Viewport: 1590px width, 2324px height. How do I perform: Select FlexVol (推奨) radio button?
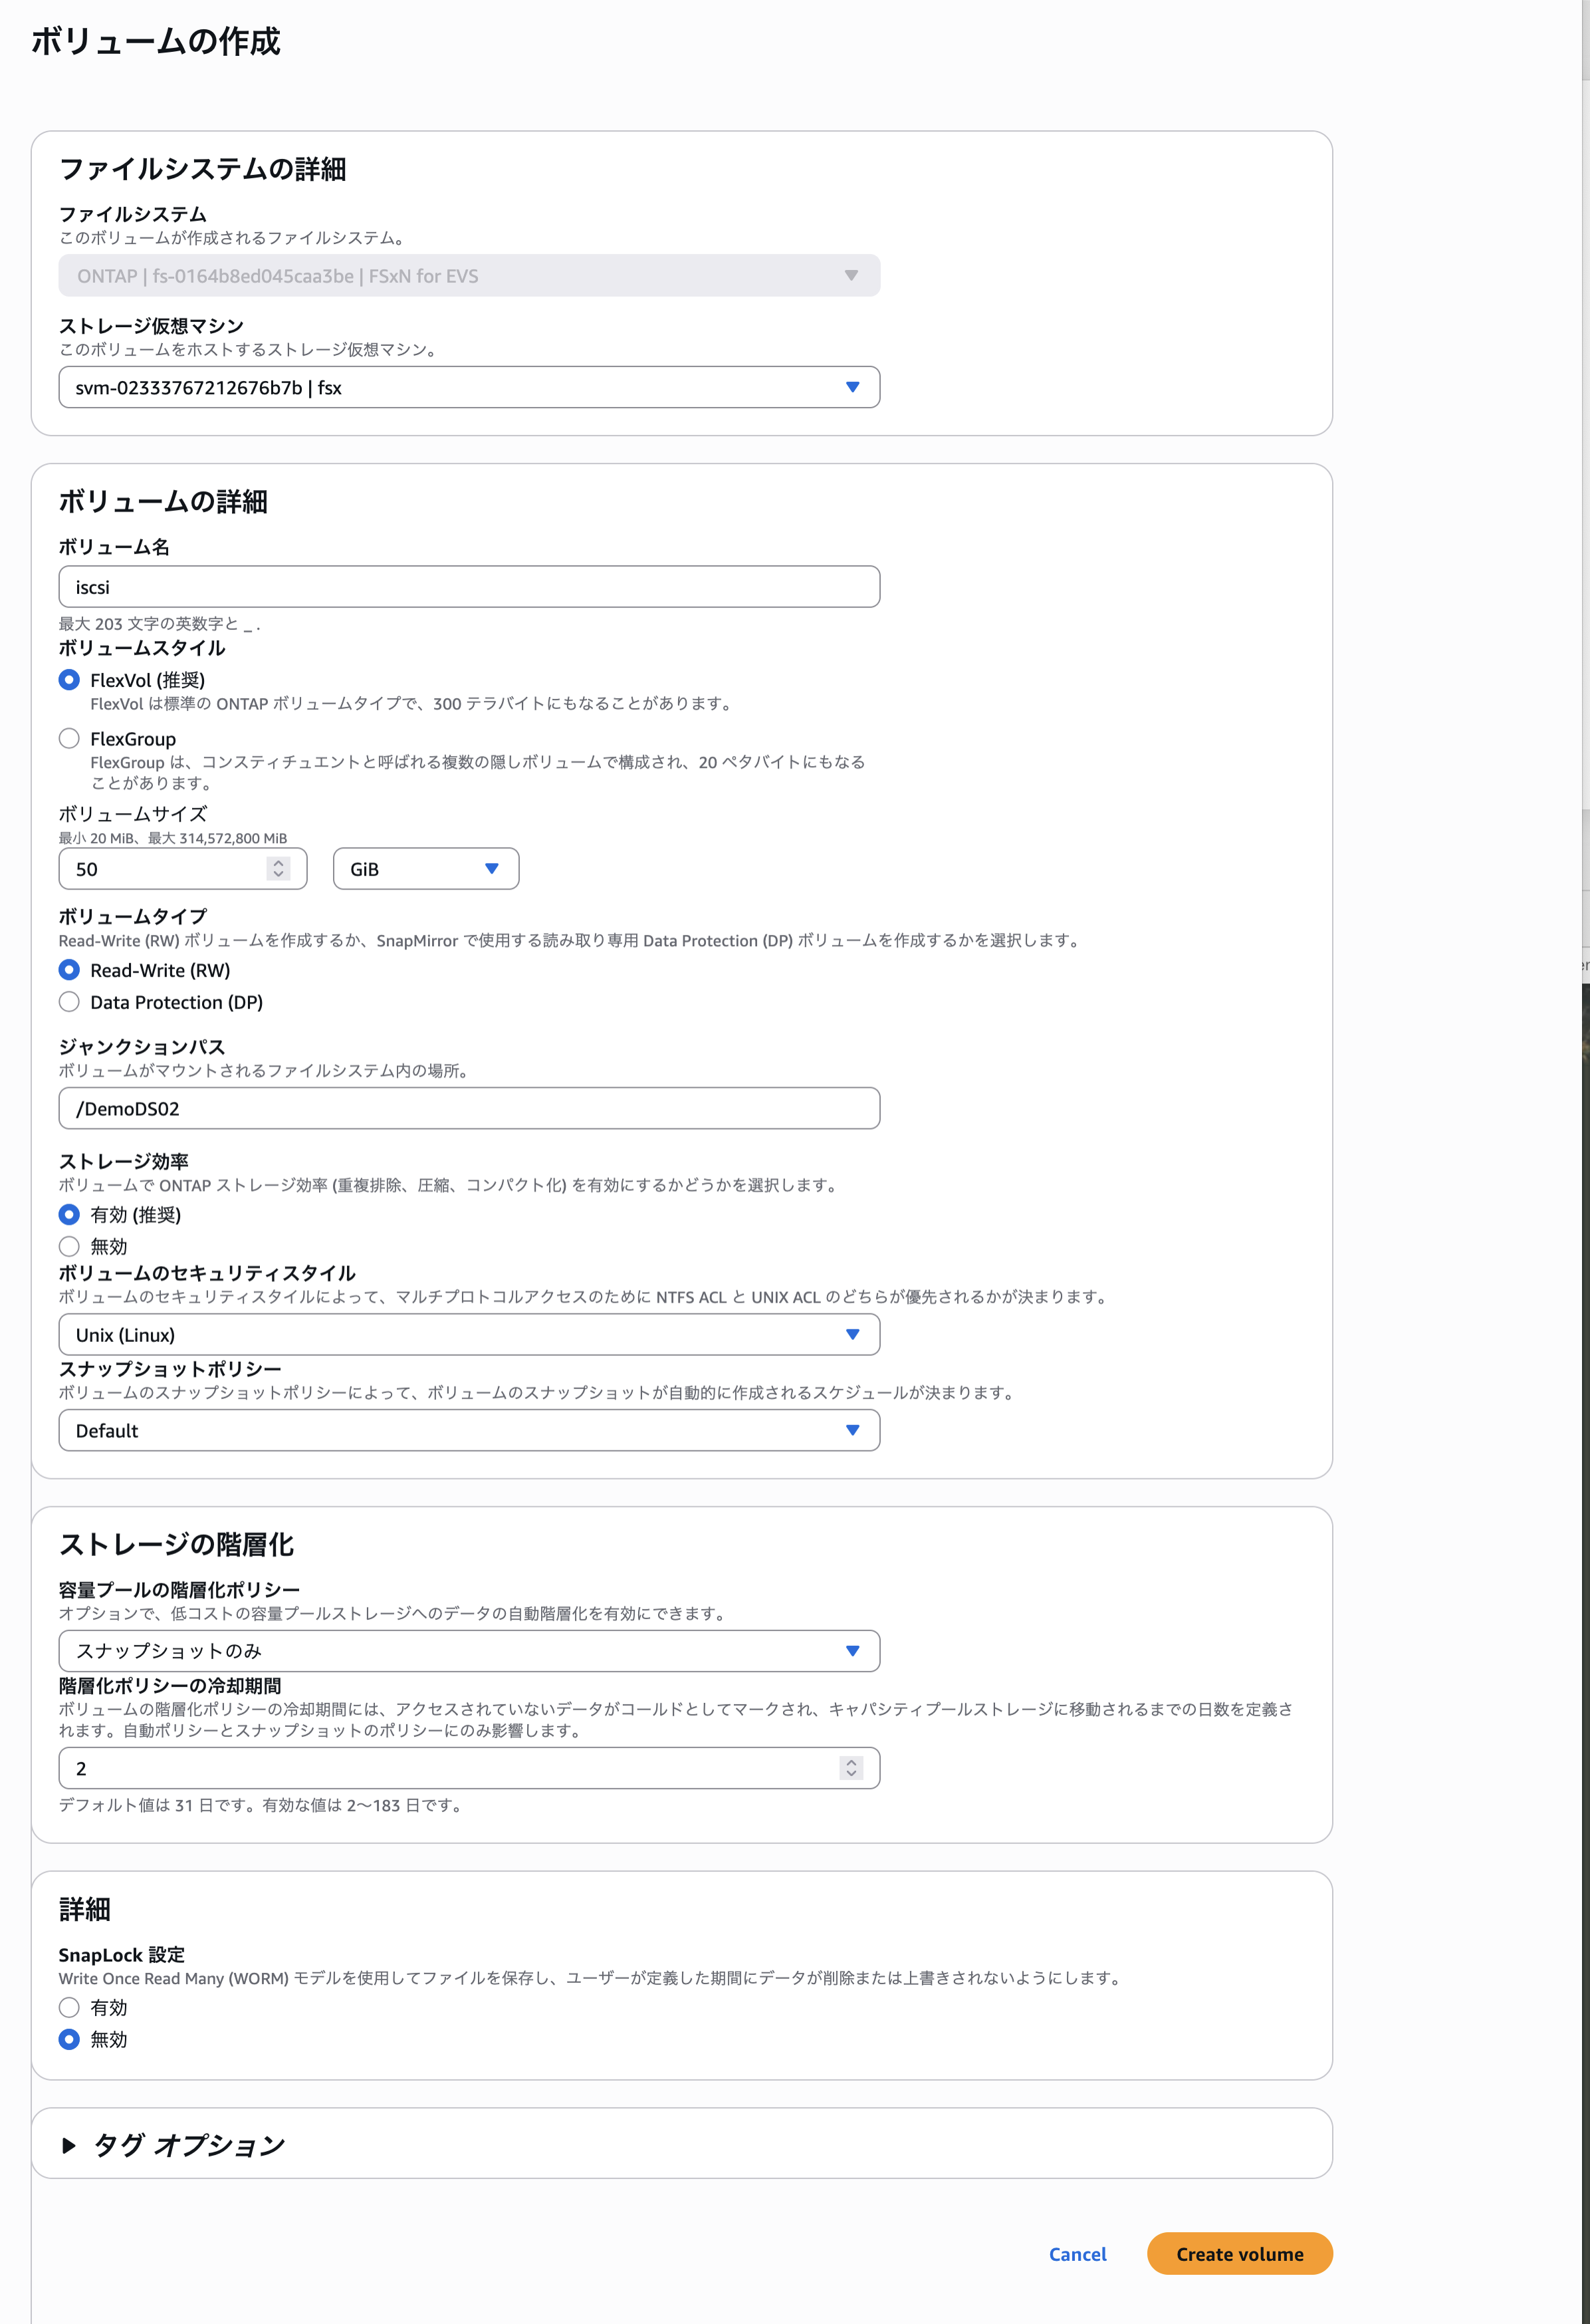69,680
